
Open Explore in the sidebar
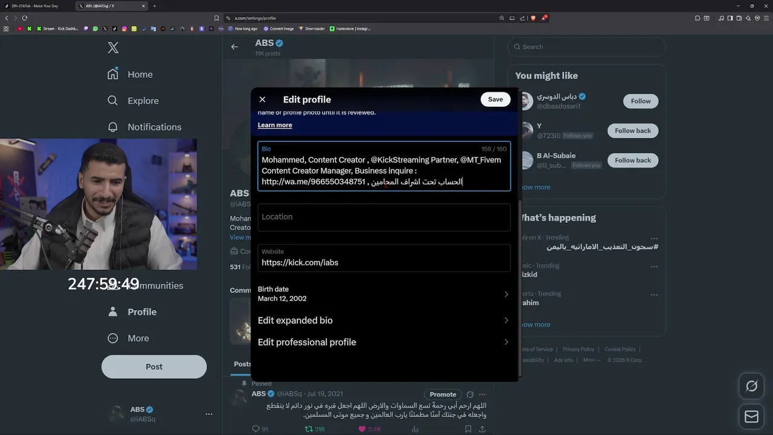click(133, 101)
